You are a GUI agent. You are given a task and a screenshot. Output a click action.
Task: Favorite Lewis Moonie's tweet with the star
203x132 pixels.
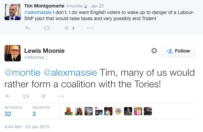(x=44, y=96)
